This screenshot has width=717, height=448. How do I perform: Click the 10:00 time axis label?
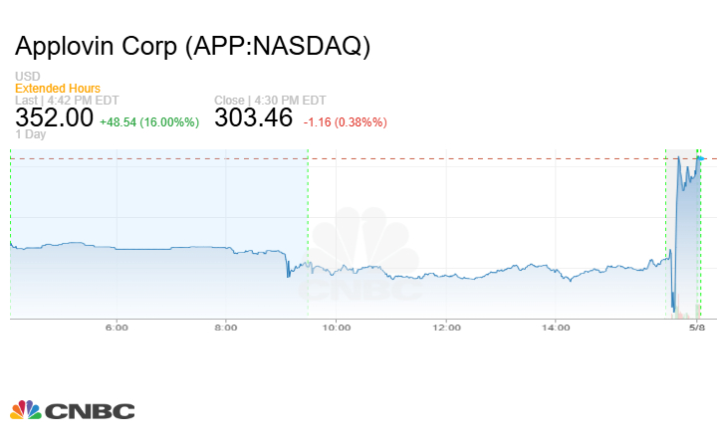[x=336, y=328]
